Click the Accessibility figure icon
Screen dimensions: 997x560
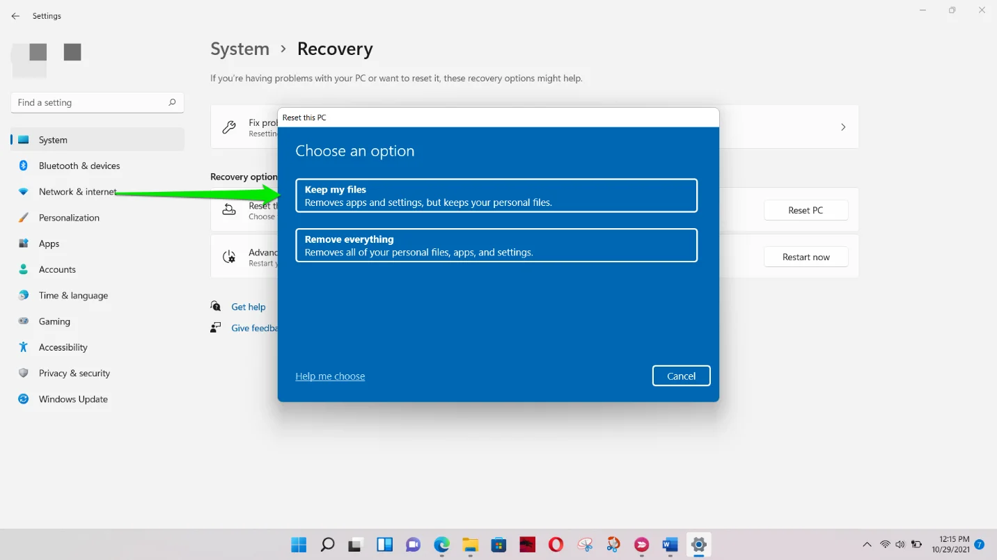pos(23,347)
